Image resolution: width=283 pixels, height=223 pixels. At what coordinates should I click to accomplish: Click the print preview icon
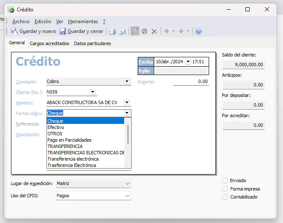(x=122, y=31)
